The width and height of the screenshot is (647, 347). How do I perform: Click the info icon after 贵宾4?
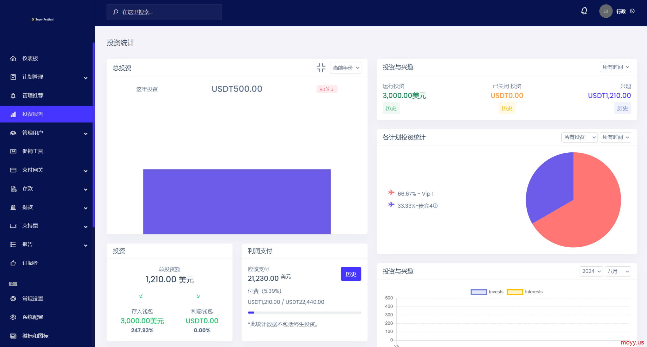click(435, 206)
